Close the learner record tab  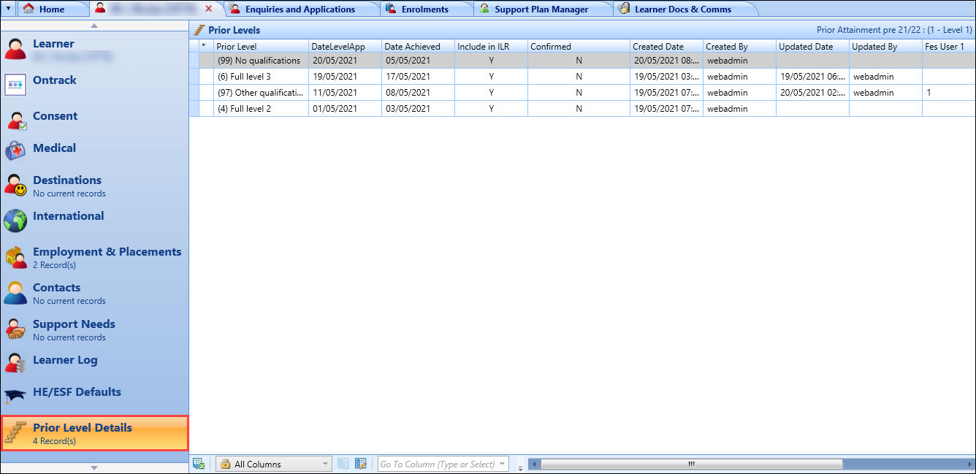pos(209,9)
